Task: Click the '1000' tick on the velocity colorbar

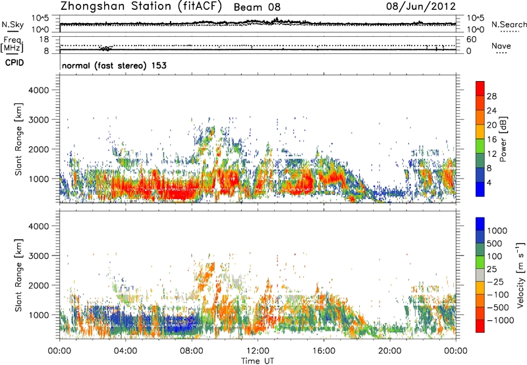Action: point(497,231)
